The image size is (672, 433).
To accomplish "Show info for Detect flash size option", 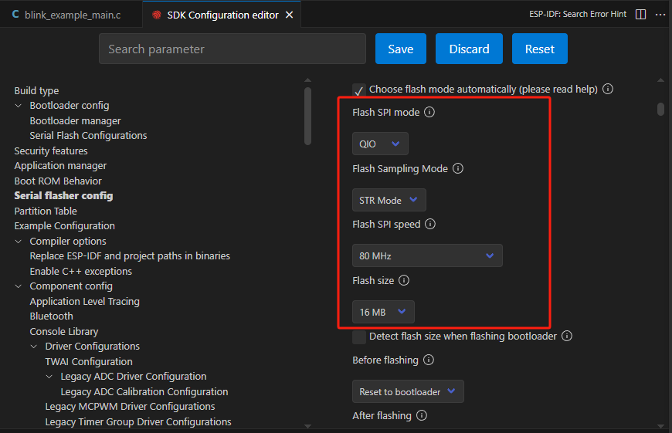I will [567, 336].
